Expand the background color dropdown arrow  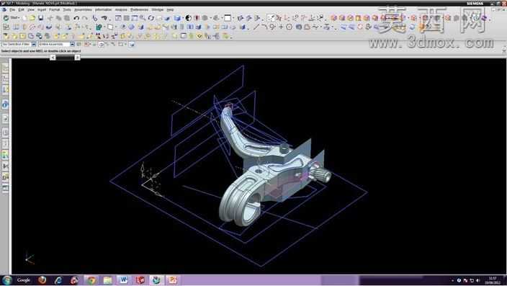[233, 18]
